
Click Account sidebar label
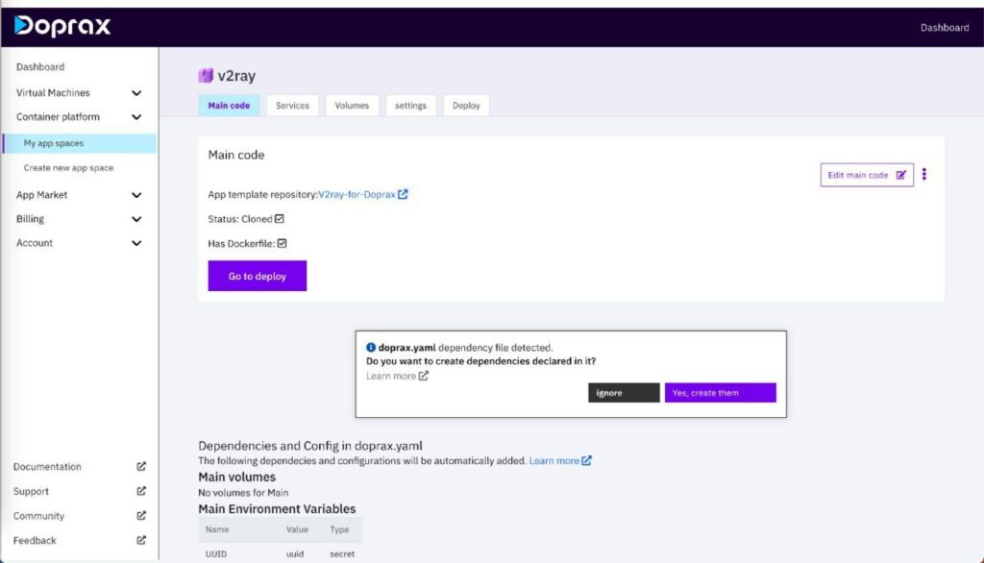(x=35, y=243)
